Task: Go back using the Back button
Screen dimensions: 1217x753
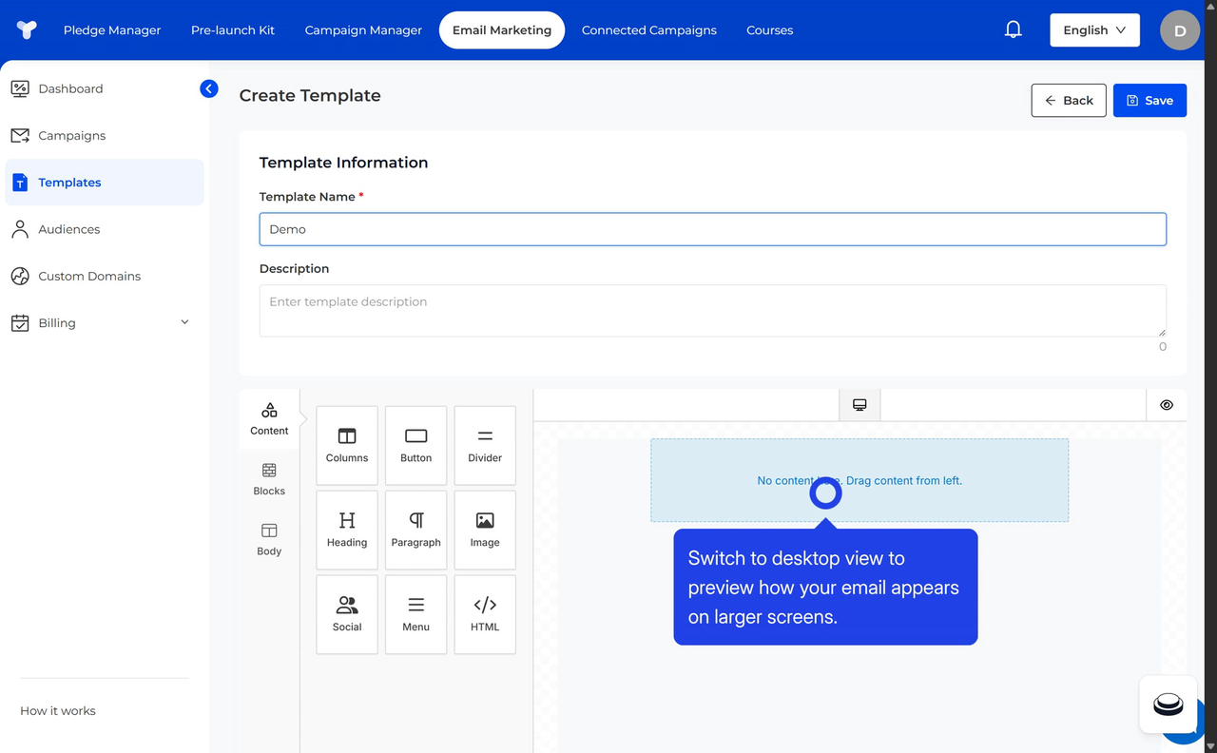Action: (x=1069, y=101)
